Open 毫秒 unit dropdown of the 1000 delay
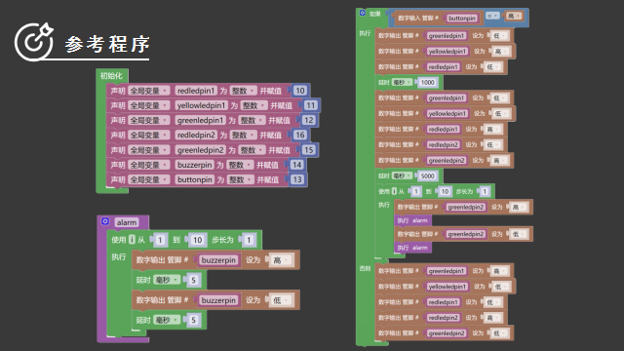 tap(402, 82)
